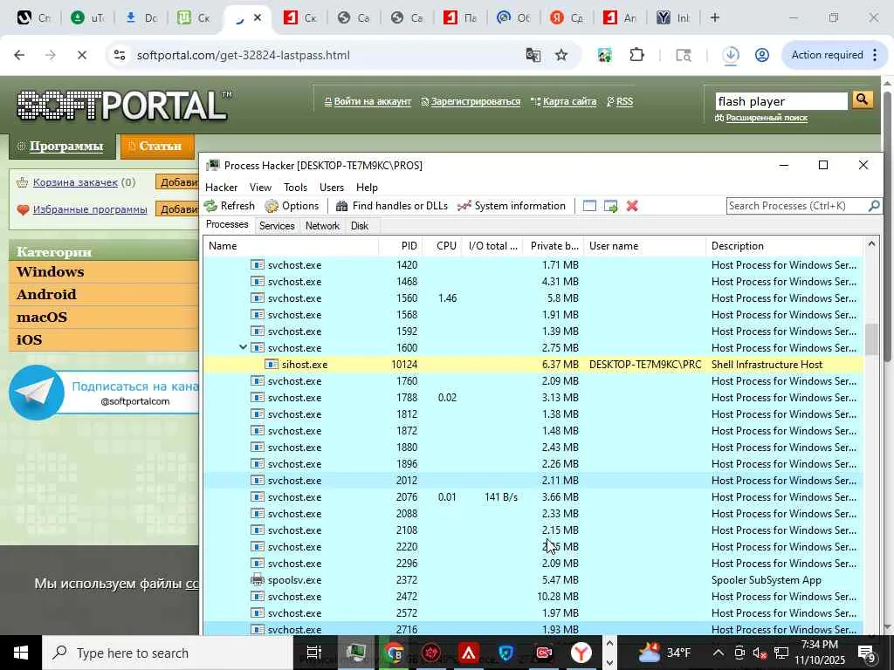The height and width of the screenshot is (670, 894).
Task: Open the browser downloads icon
Action: 731,55
